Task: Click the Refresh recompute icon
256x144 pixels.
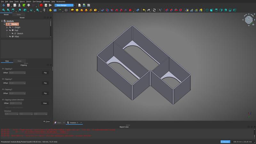Action: [x=154, y=10]
